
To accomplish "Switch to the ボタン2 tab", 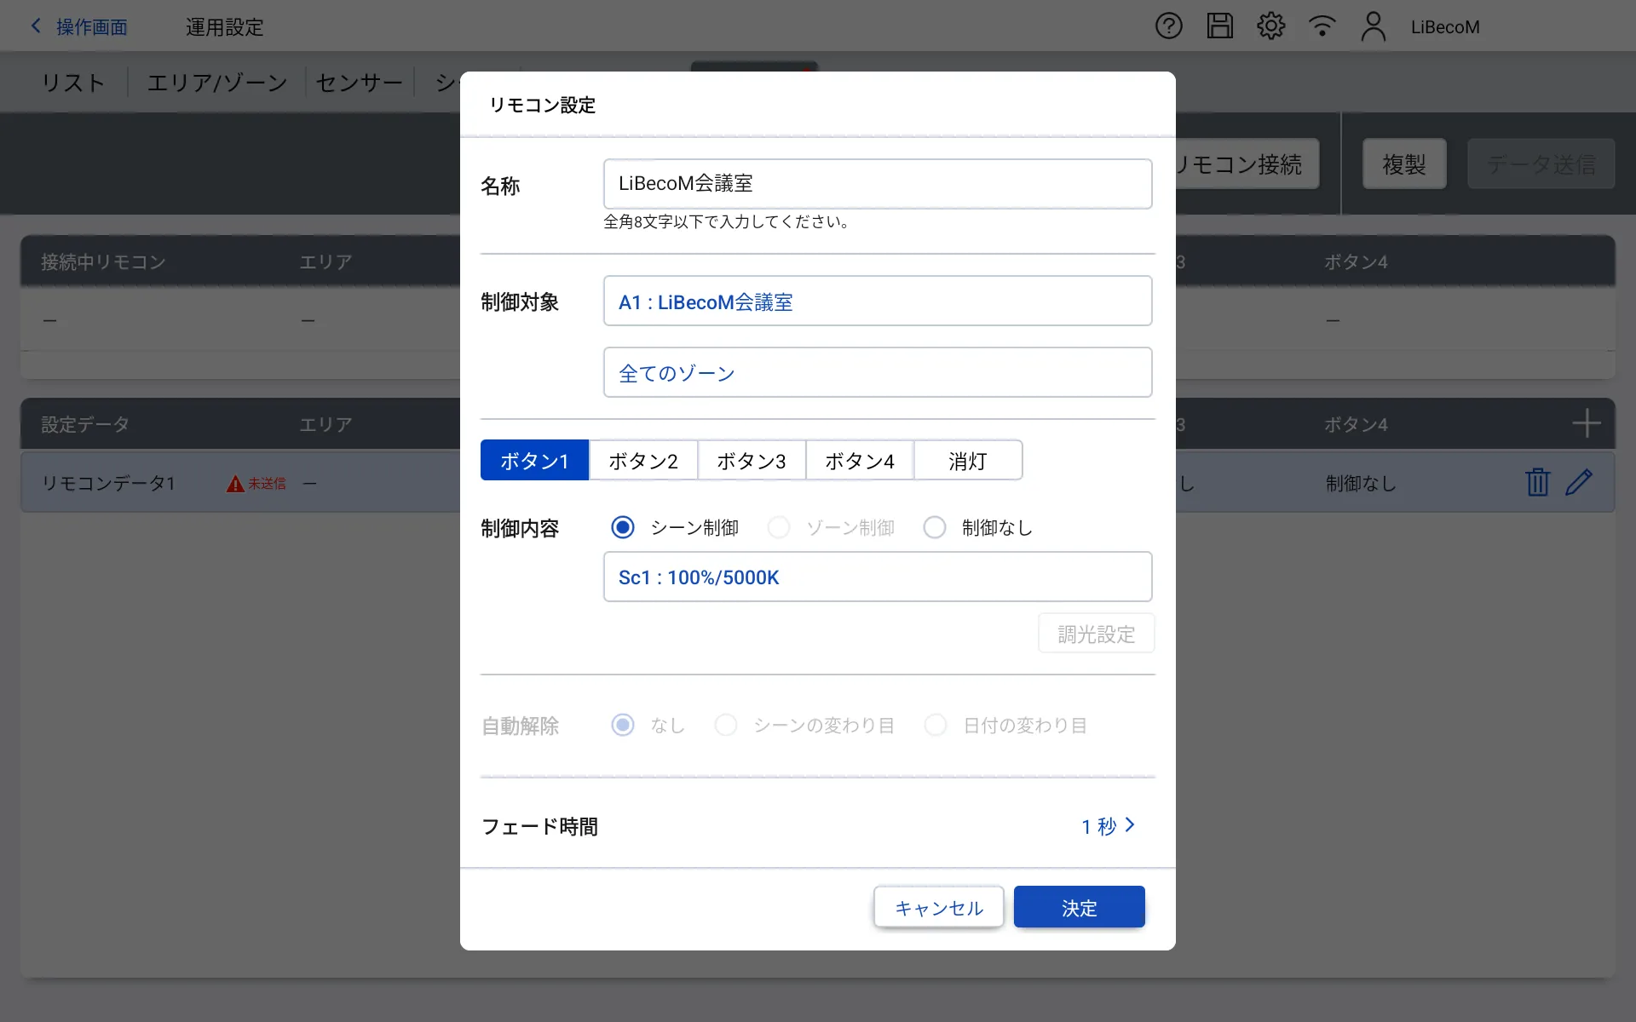I will (642, 461).
